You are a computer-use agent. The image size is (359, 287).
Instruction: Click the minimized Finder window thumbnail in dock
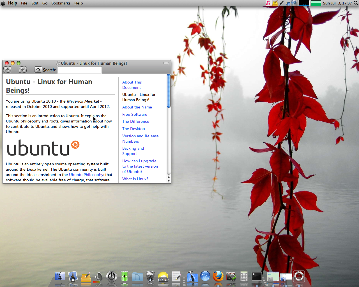(286, 277)
